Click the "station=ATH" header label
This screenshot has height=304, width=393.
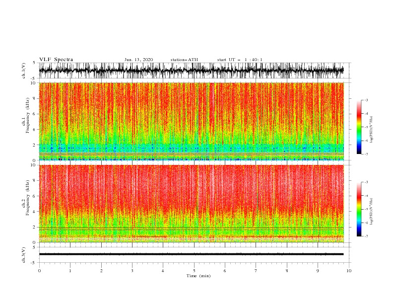(184, 60)
